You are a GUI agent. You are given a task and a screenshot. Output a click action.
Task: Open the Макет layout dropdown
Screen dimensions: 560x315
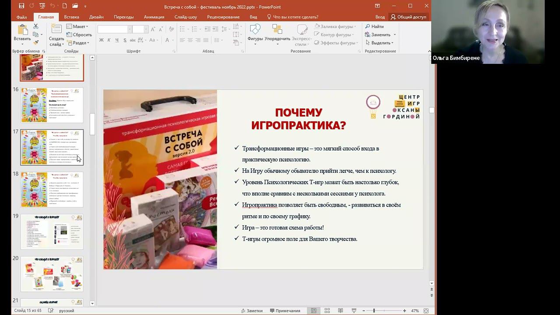coord(77,27)
